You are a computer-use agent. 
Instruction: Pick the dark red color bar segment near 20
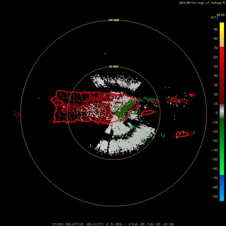point(222,94)
